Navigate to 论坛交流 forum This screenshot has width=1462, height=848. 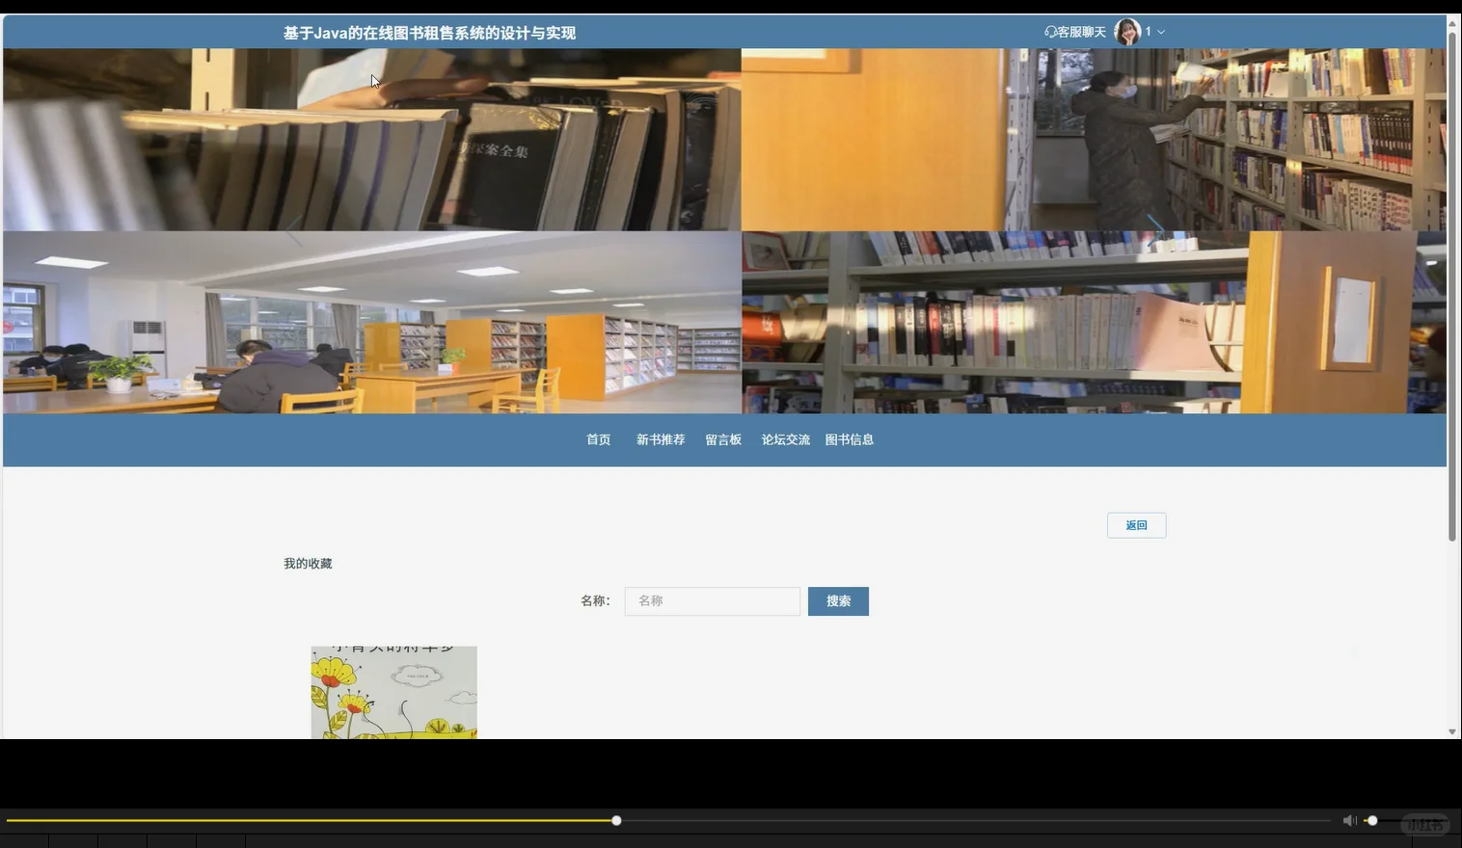(786, 439)
